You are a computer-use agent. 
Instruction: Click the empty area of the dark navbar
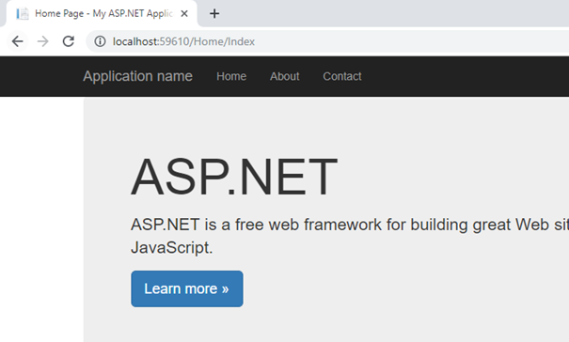pos(465,76)
